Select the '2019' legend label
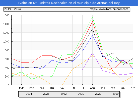The width and height of the screenshot is (138, 100). [115, 94]
